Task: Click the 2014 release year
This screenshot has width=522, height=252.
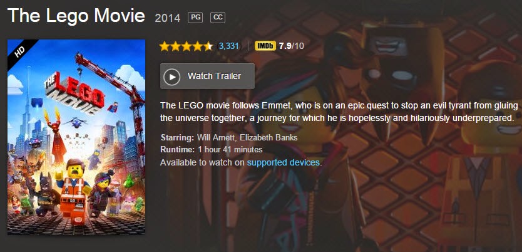Action: 168,18
